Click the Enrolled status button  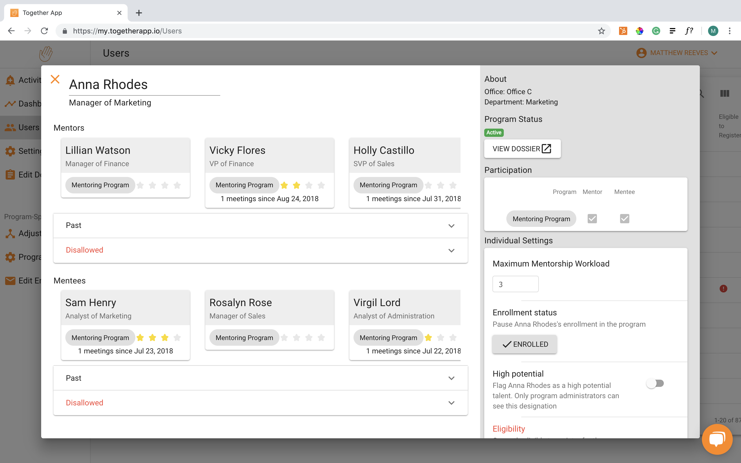click(x=525, y=344)
